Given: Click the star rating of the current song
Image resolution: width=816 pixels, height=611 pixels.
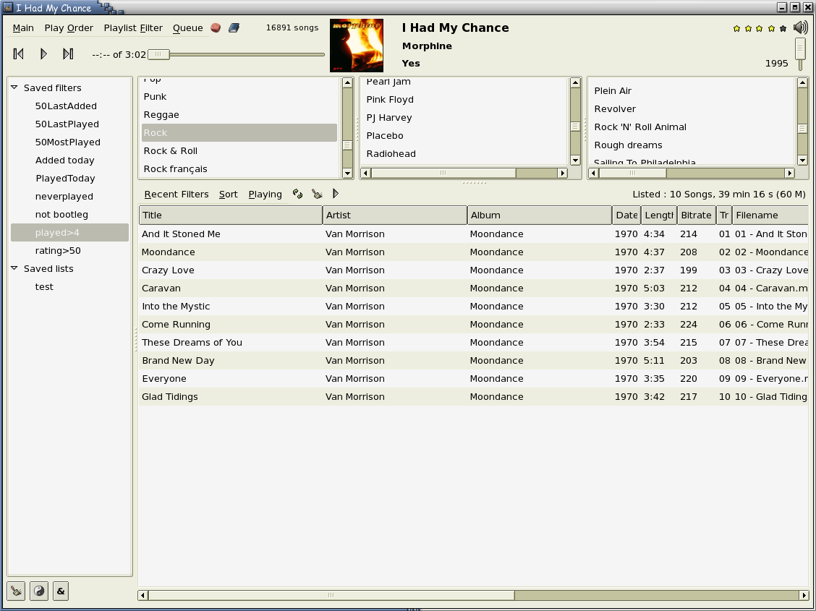Looking at the screenshot, I should click(x=760, y=29).
